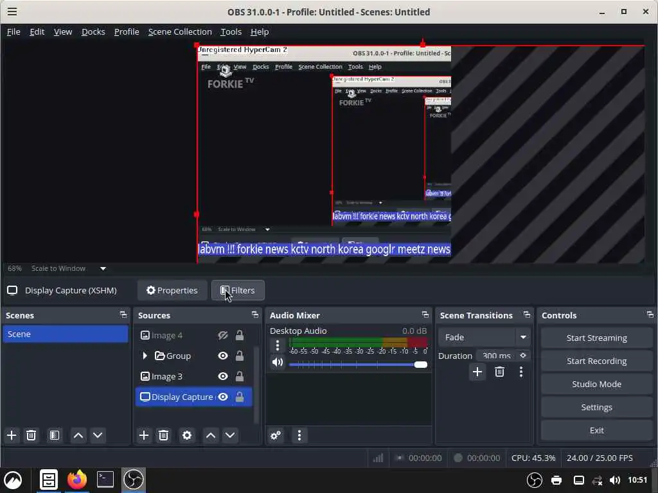Open advanced audio properties gears icon

(x=276, y=435)
